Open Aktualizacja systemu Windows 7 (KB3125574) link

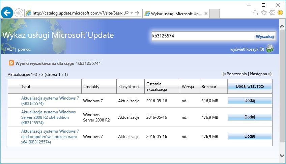tap(50, 101)
